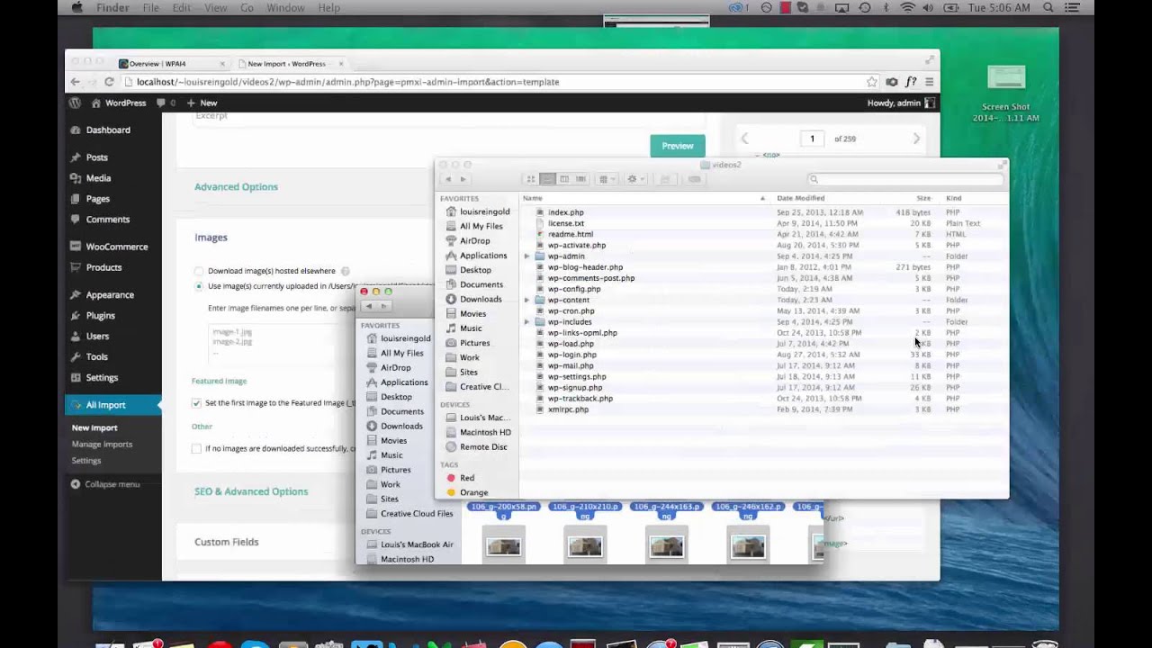Sort videos2 list by Date Modified column
Screen dimensions: 1152x648
(800, 198)
